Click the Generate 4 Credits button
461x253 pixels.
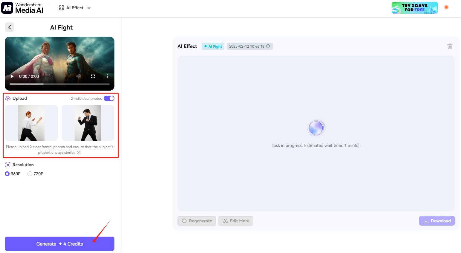[x=59, y=244]
